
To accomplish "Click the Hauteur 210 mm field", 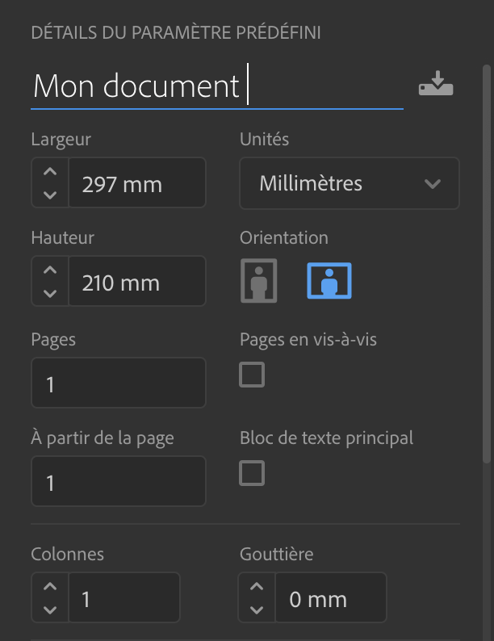I will tap(137, 281).
